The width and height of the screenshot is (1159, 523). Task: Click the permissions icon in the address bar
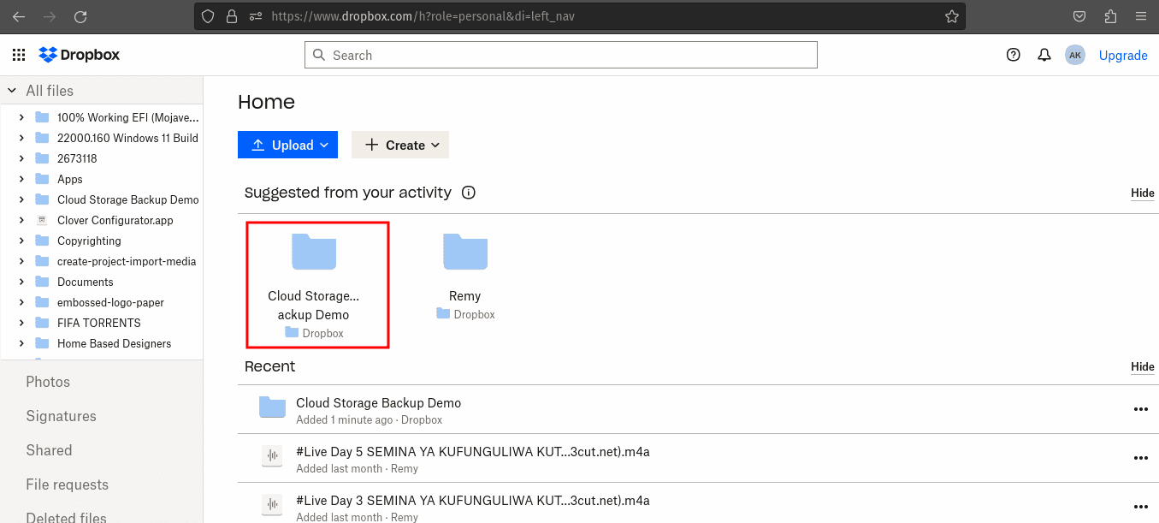pyautogui.click(x=255, y=16)
